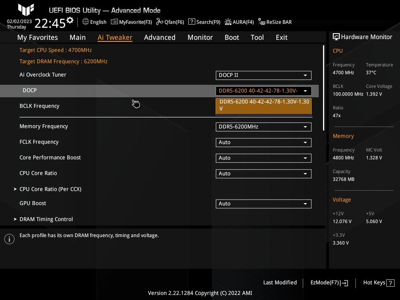
Task: Open Qfan(F6) fan control
Action: click(x=170, y=22)
